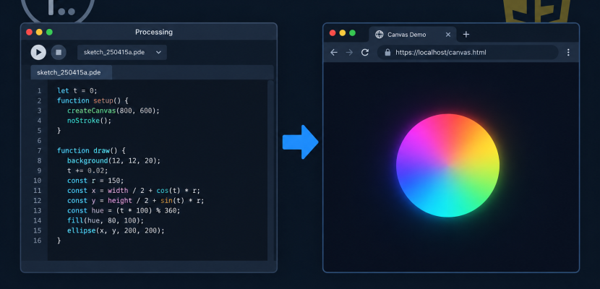
Task: Maximize the browser window with green button
Action: 353,33
